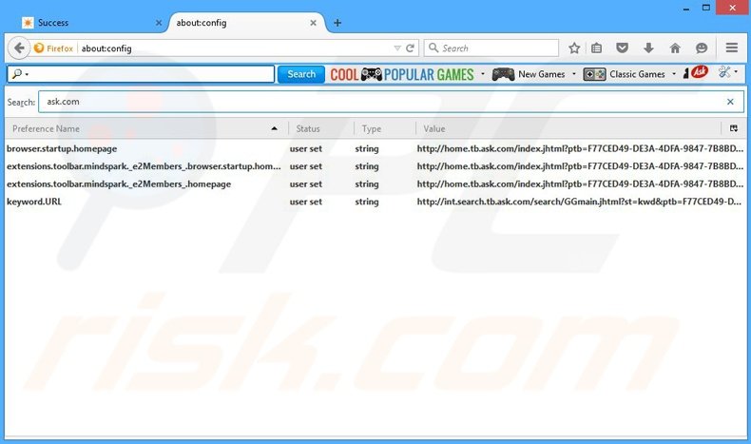Image resolution: width=751 pixels, height=444 pixels.
Task: Open the bookmarks list icon
Action: point(596,48)
